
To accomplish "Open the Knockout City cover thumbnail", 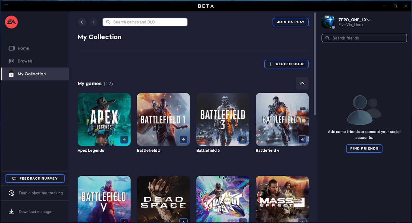I will click(x=223, y=199).
